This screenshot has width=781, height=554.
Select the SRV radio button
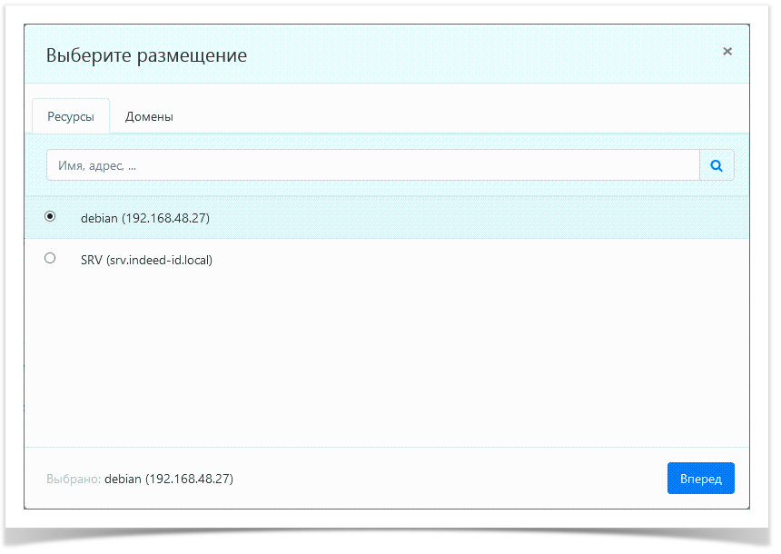pyautogui.click(x=50, y=259)
